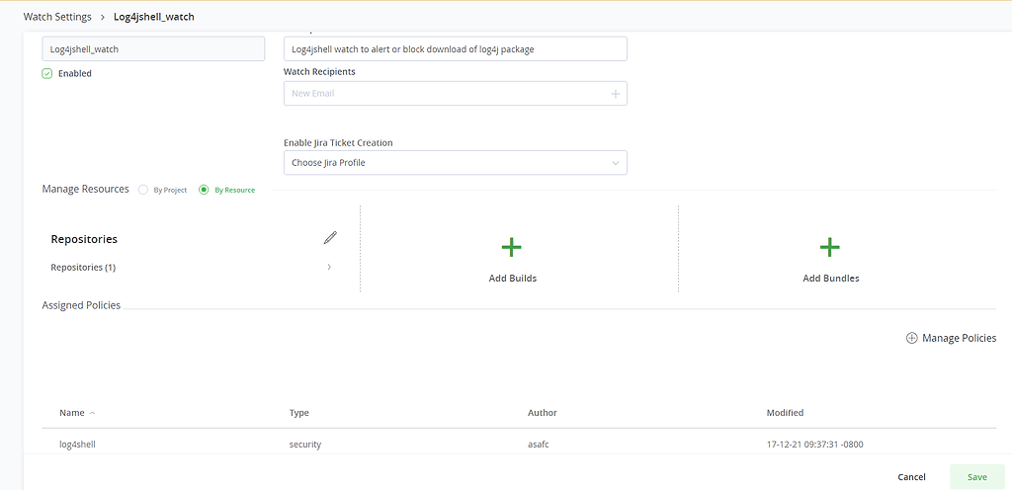Screen dimensions: 1012x490
Task: Click the Modified column header
Action: pos(785,413)
